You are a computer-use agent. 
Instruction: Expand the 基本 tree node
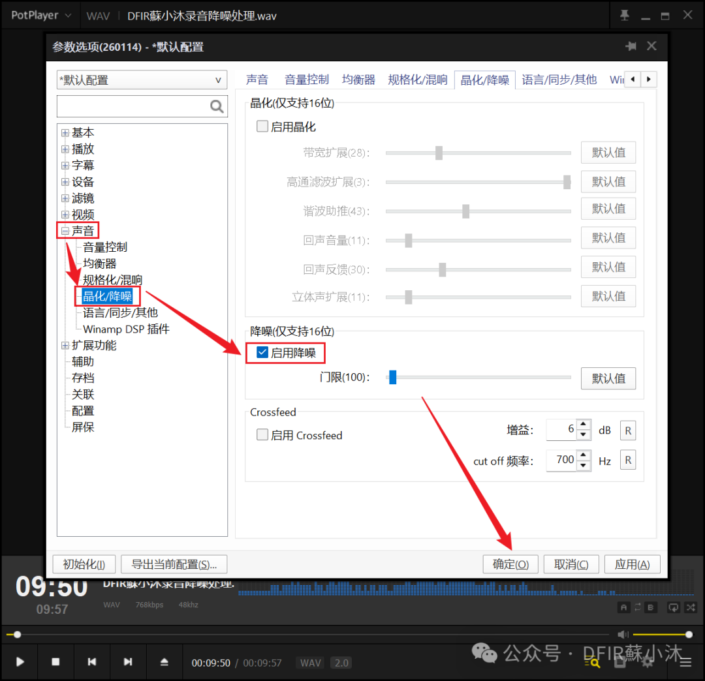(x=65, y=133)
